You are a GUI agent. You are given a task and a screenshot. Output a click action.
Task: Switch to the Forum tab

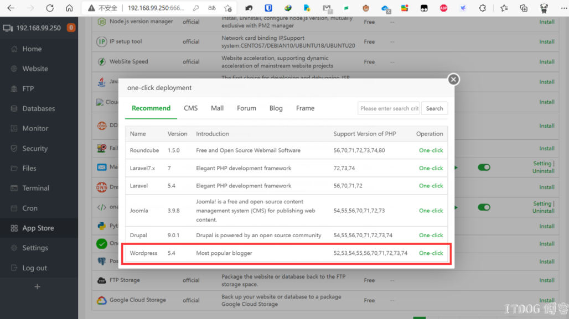[x=246, y=108]
